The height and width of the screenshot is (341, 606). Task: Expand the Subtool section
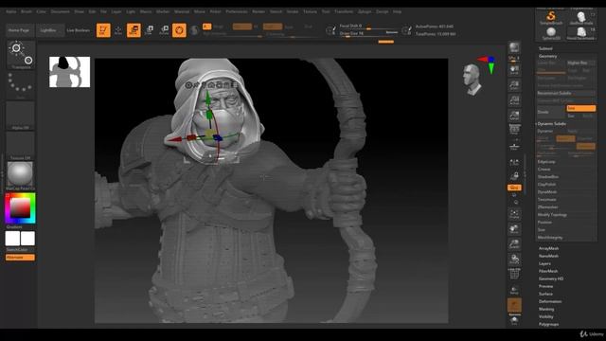click(545, 48)
